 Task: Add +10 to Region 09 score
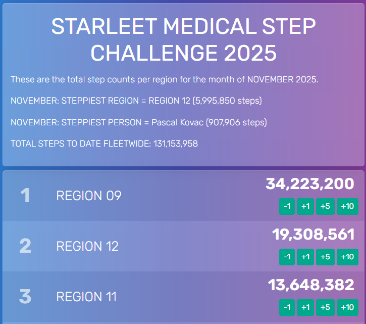(347, 206)
